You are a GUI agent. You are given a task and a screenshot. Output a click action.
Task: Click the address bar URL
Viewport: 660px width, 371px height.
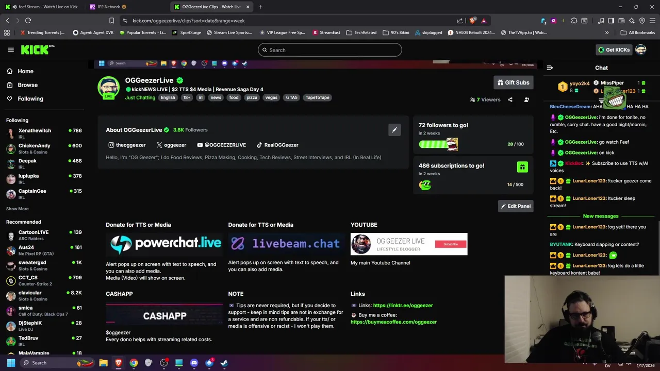188,21
